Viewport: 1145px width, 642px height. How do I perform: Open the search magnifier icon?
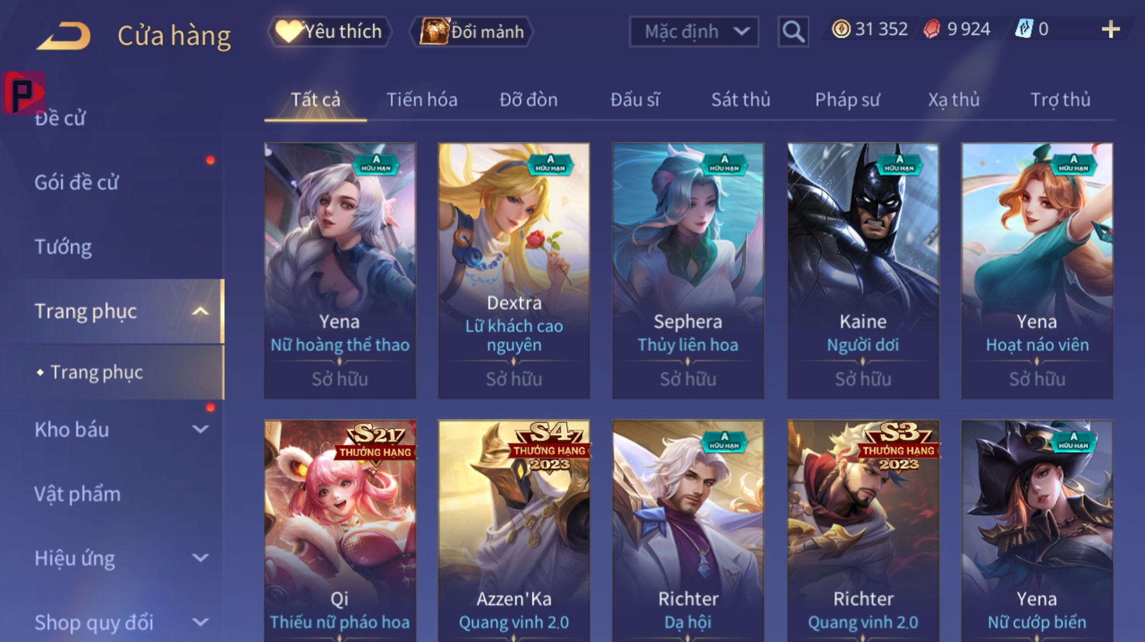click(x=793, y=31)
